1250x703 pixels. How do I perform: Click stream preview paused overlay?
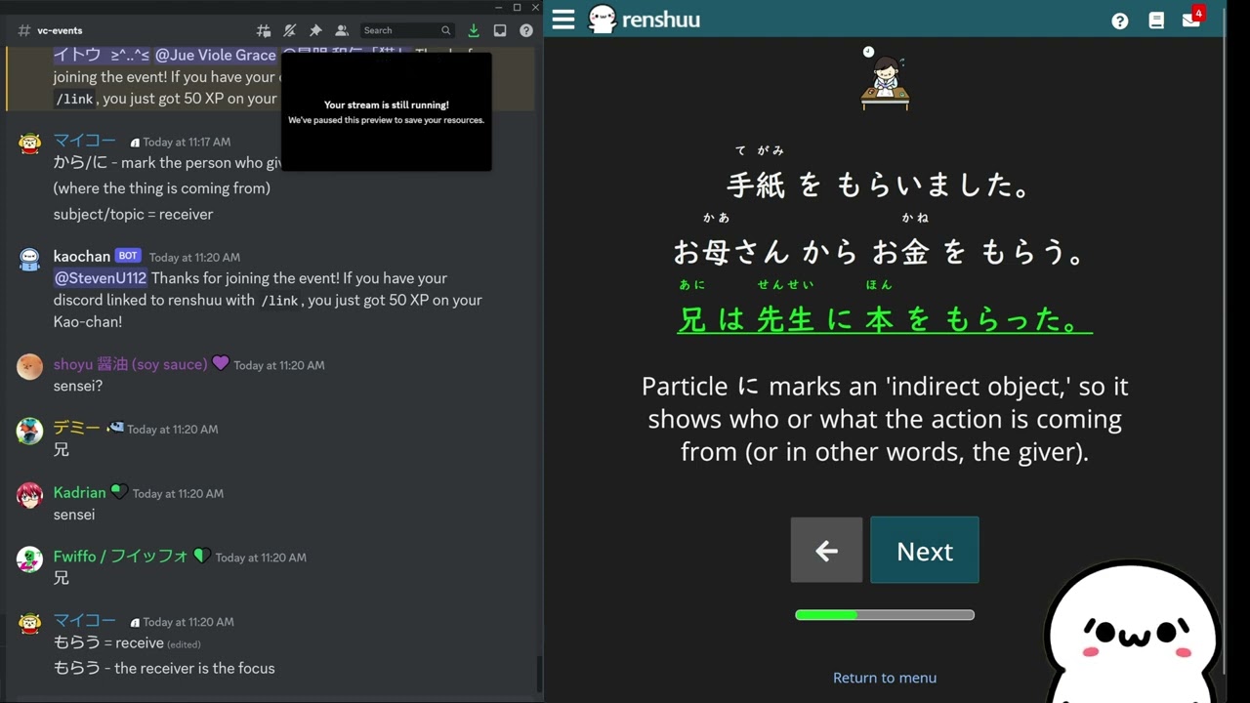pyautogui.click(x=387, y=111)
